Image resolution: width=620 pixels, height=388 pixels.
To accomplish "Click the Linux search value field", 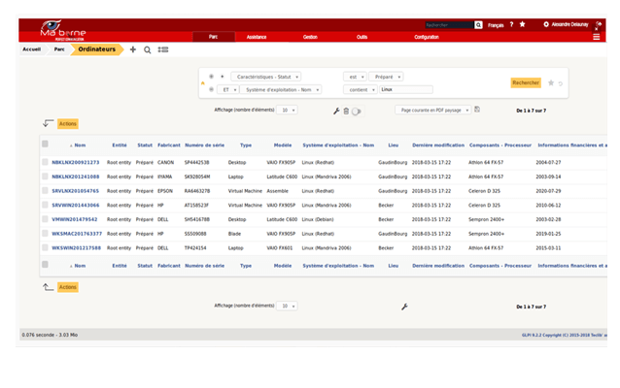I will [x=406, y=89].
